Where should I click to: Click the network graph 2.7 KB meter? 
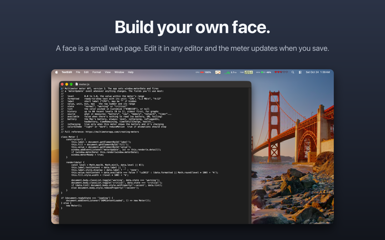(x=230, y=72)
